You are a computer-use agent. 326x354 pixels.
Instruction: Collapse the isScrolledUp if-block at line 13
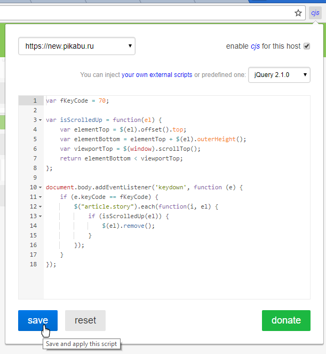(41, 216)
